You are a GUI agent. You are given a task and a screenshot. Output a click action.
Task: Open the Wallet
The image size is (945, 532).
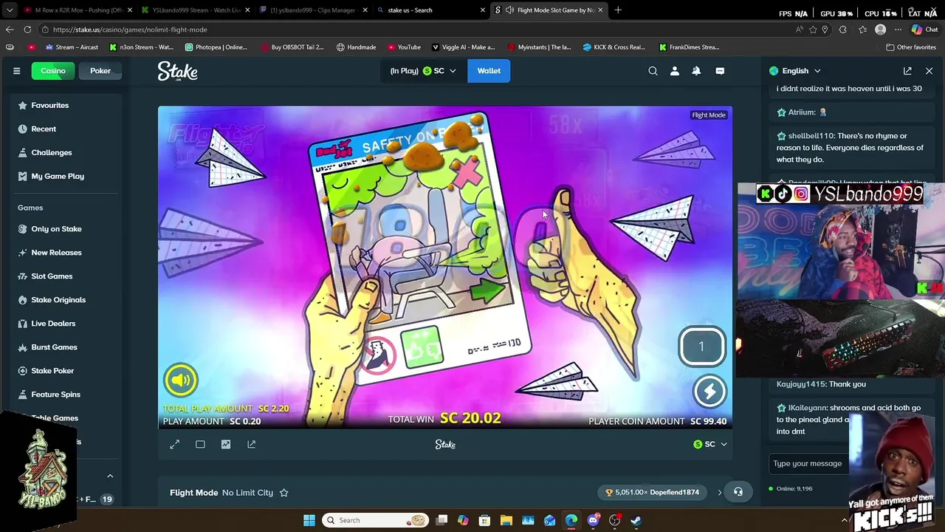click(x=489, y=71)
